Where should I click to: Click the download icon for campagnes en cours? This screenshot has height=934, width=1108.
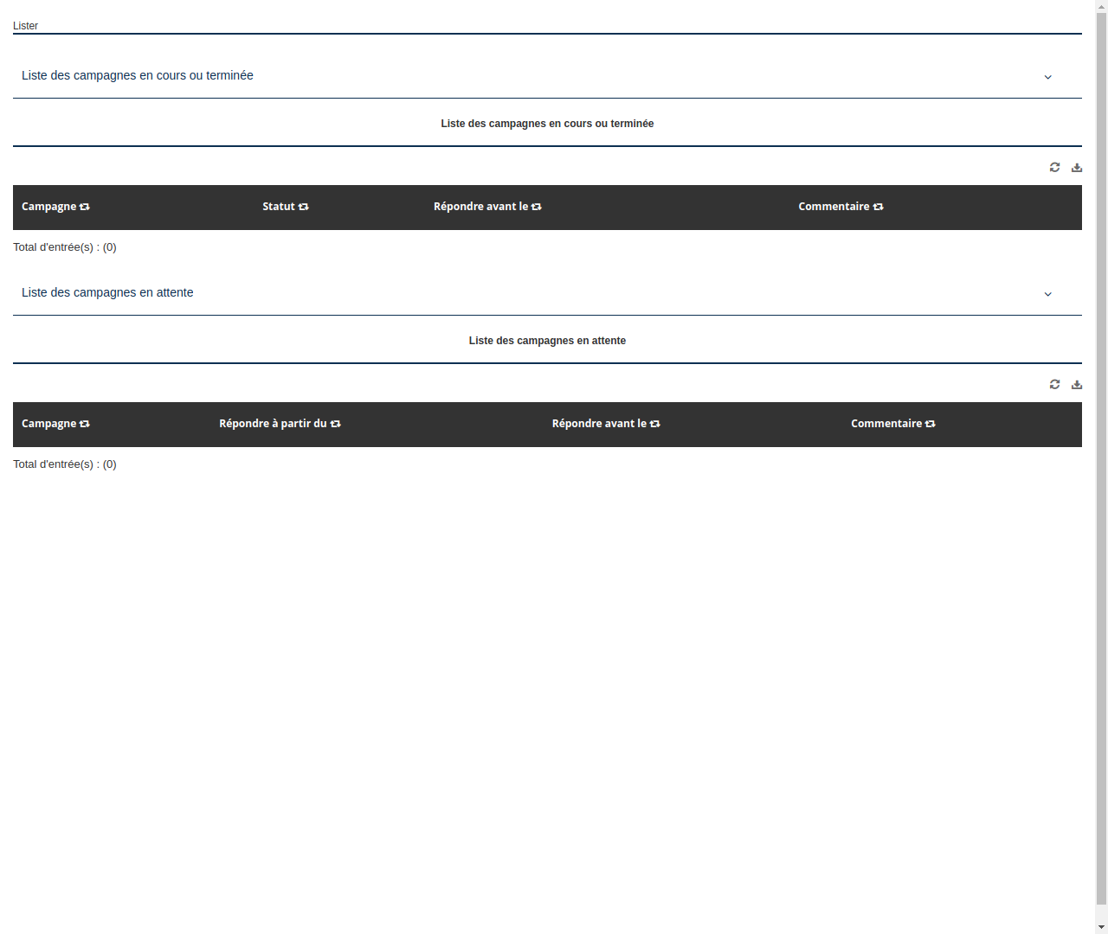[x=1077, y=167]
